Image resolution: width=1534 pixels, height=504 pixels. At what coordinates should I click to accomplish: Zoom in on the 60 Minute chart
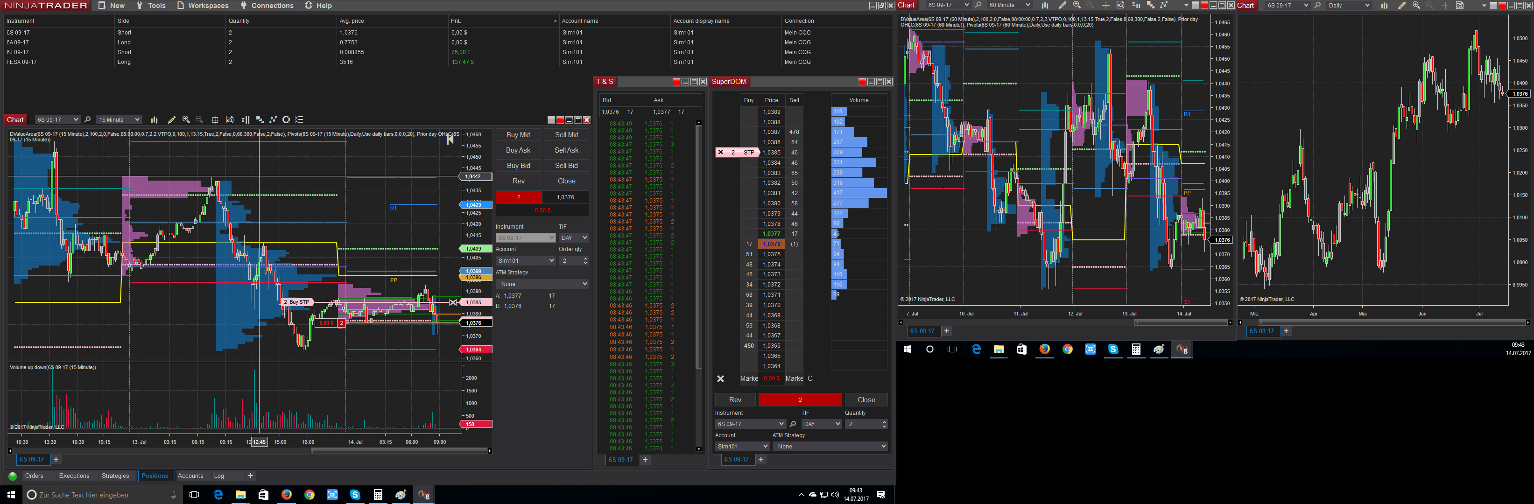pyautogui.click(x=1077, y=5)
